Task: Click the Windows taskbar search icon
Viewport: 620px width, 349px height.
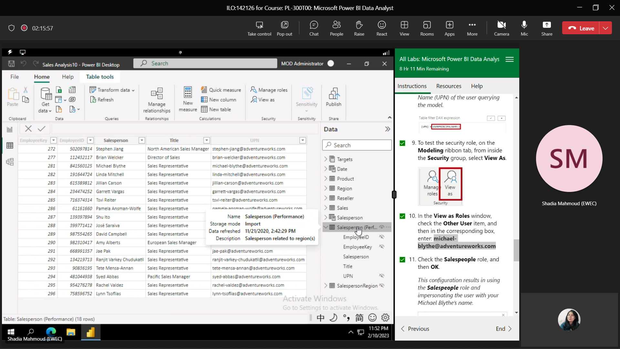Action: (x=31, y=333)
